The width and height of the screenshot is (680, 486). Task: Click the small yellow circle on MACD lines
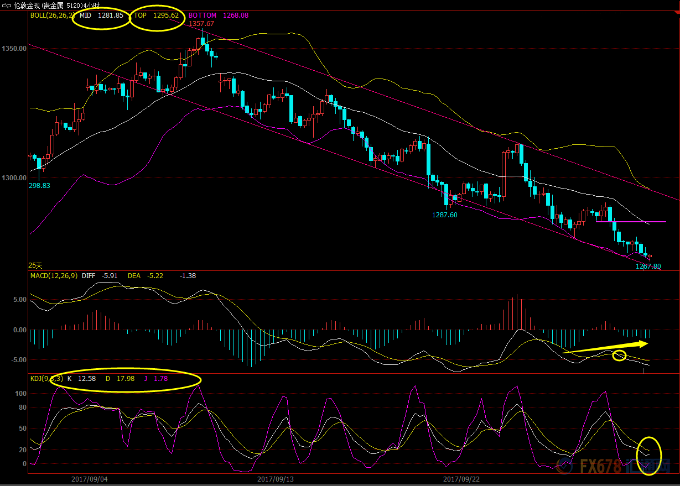pyautogui.click(x=620, y=356)
